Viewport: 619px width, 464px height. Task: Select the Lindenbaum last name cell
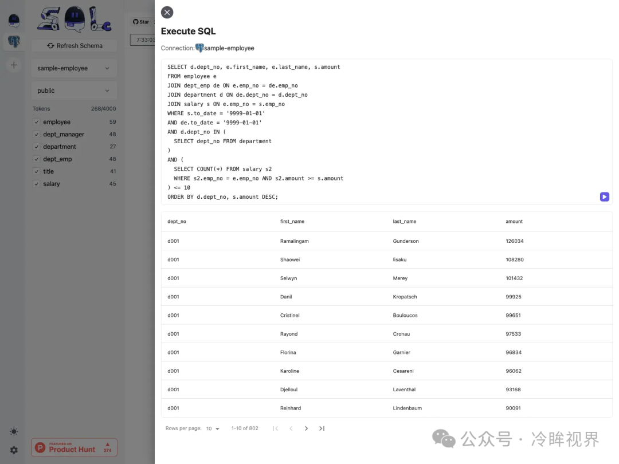(x=407, y=408)
